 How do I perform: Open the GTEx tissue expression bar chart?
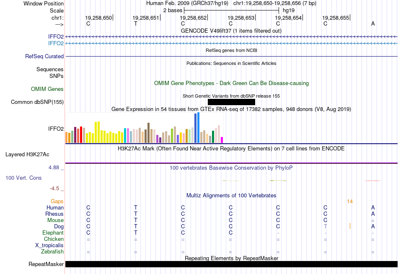pyautogui.click(x=144, y=128)
